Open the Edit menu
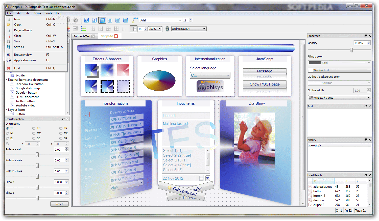Screen dimensions: 379x221 18,13
